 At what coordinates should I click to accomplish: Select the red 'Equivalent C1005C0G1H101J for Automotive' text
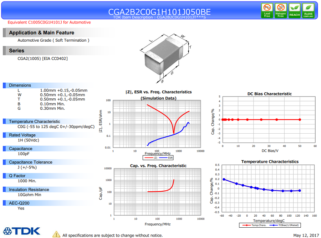pos(49,22)
